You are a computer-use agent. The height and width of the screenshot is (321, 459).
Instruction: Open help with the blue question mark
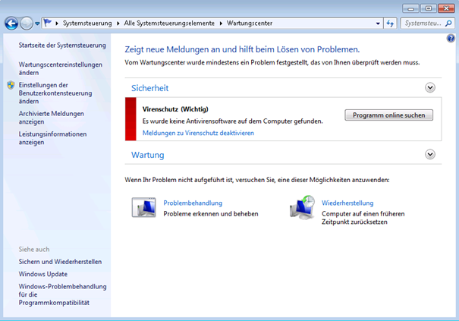[451, 38]
